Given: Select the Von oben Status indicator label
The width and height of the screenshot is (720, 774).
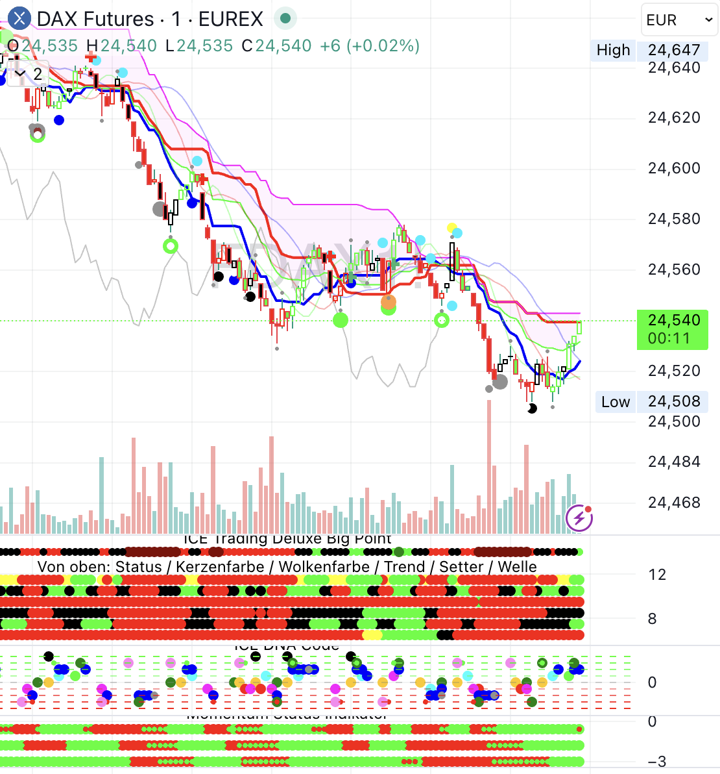Looking at the screenshot, I should (287, 566).
